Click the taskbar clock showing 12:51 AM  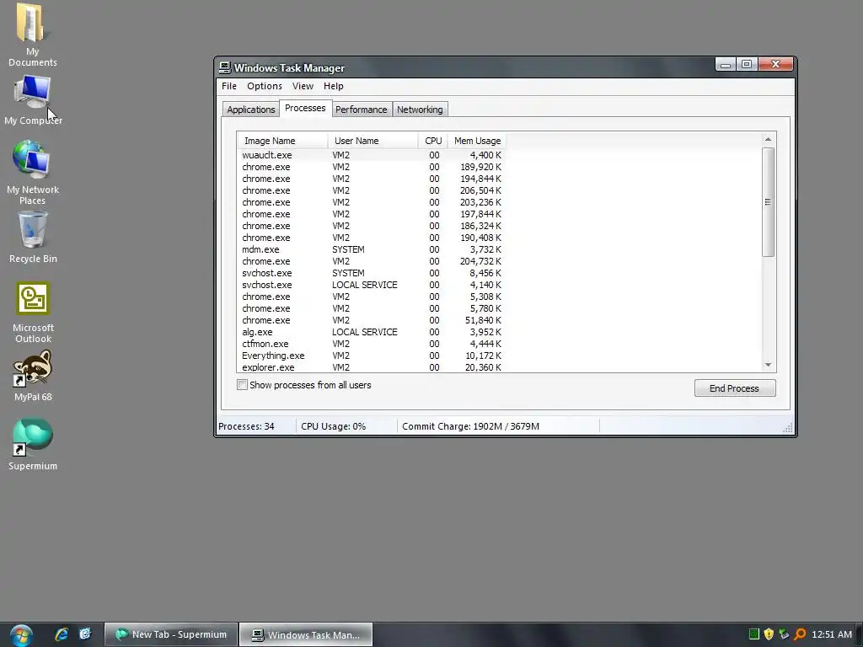coord(832,634)
